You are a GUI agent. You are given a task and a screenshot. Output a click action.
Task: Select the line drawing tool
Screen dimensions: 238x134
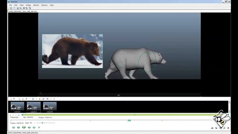pyautogui.click(x=30, y=99)
